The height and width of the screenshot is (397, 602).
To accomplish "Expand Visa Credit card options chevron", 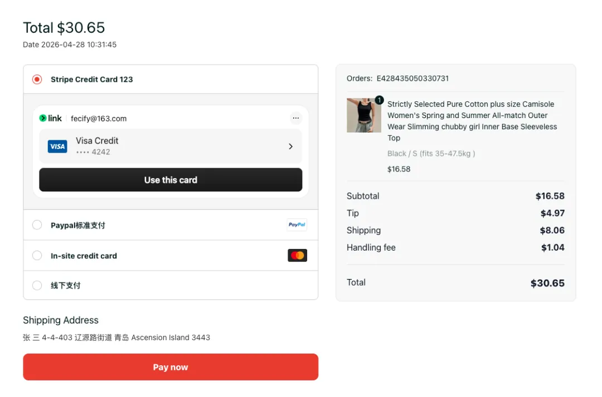I will coord(290,146).
